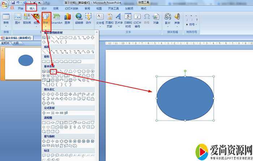Viewport: 253px width, 161px height.
Task: Add an 动作 (Action)
Action: [89, 19]
